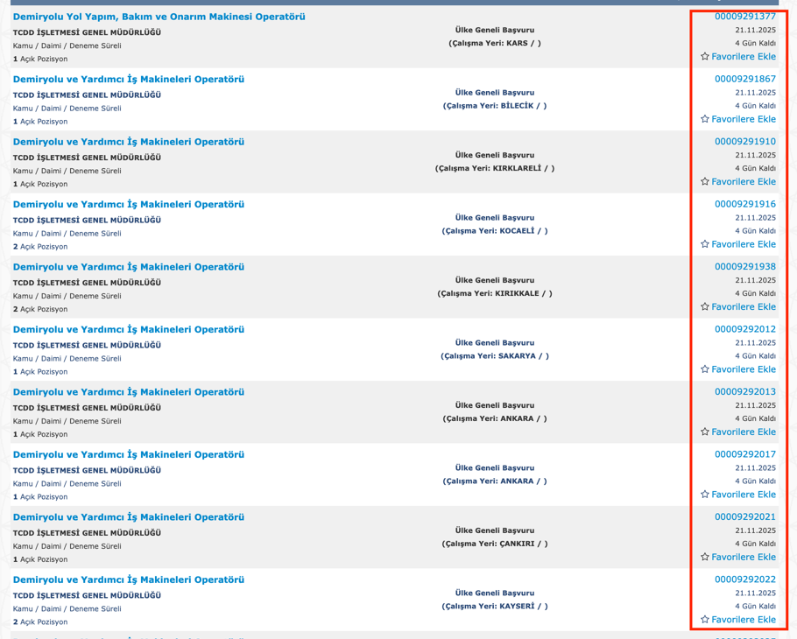Image resolution: width=797 pixels, height=639 pixels.
Task: Click the star icon for listing 00009291377
Action: (x=705, y=57)
